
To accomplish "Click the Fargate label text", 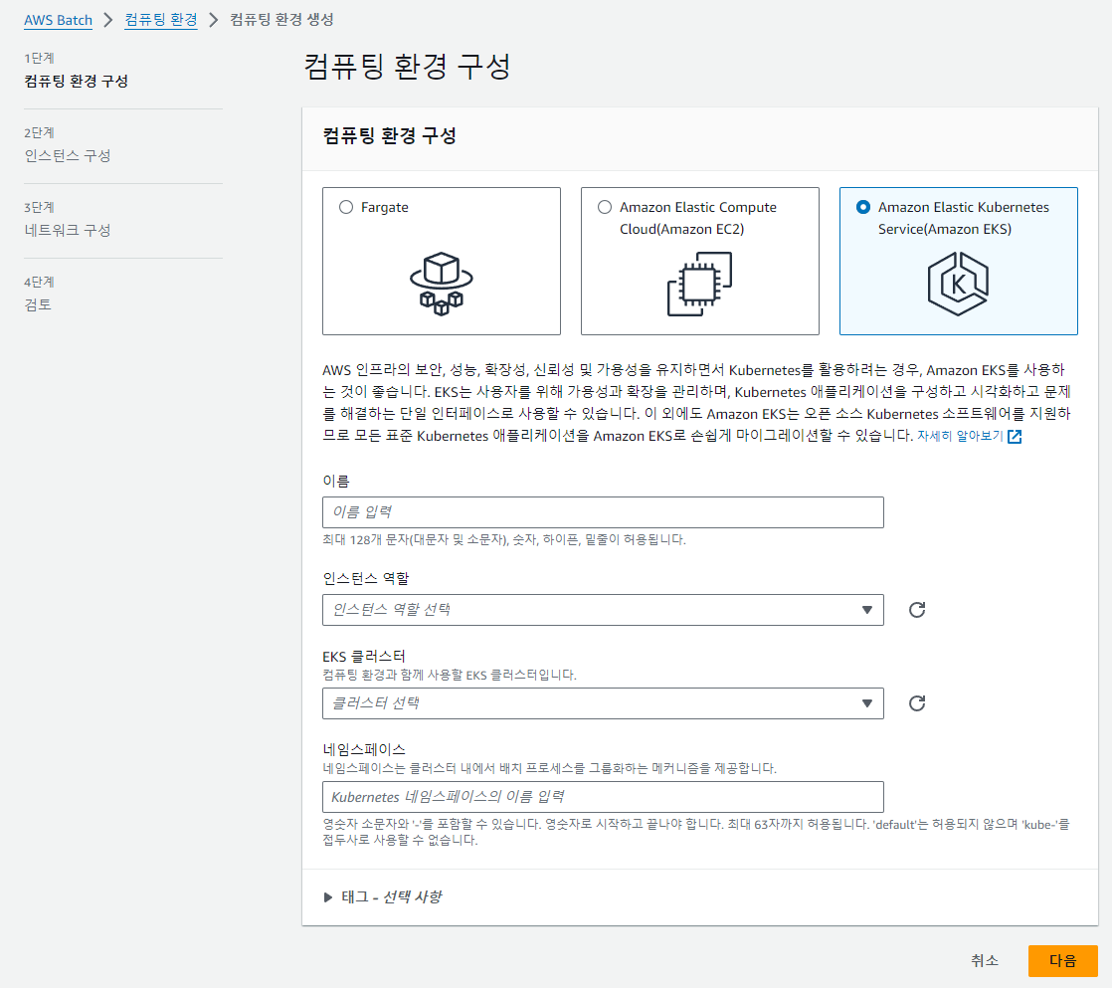I will 384,207.
